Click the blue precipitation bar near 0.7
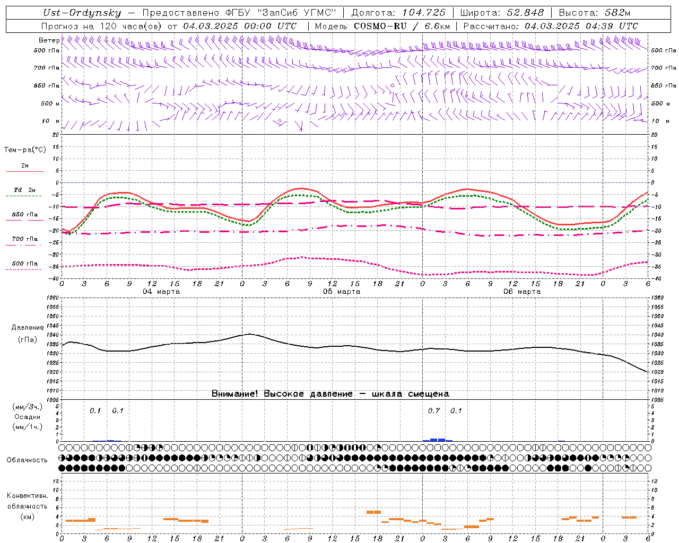The image size is (679, 543). click(438, 440)
